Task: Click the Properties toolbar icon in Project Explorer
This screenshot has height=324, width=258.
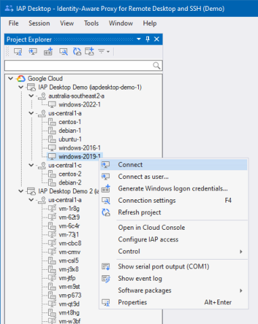Action: [x=18, y=52]
